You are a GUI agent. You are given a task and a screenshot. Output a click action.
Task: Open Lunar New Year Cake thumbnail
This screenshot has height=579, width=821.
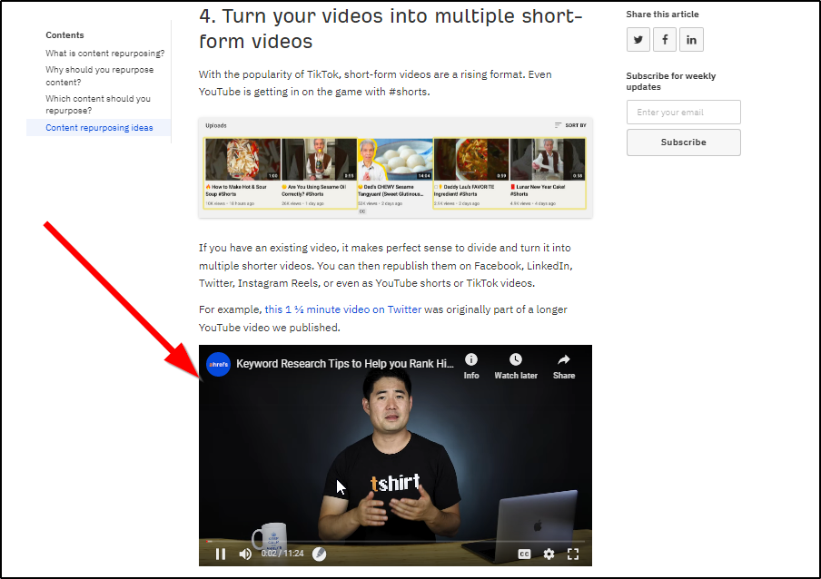pyautogui.click(x=548, y=160)
